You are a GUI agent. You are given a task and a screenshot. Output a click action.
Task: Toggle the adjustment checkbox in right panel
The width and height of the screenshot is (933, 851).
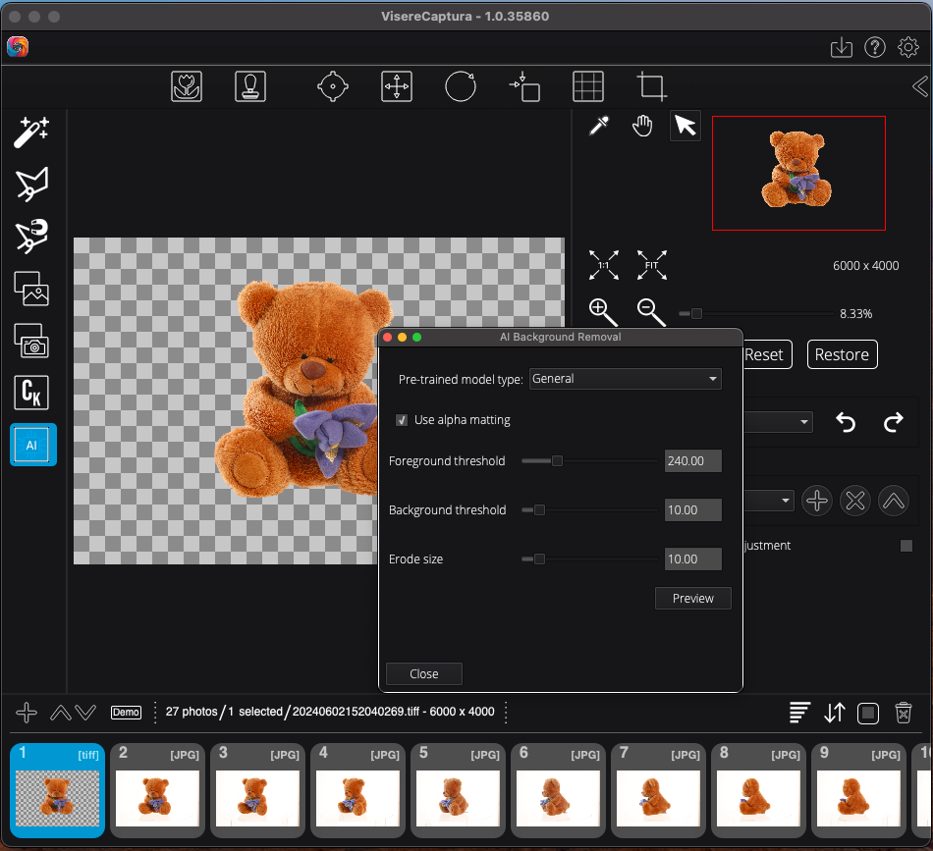(906, 546)
